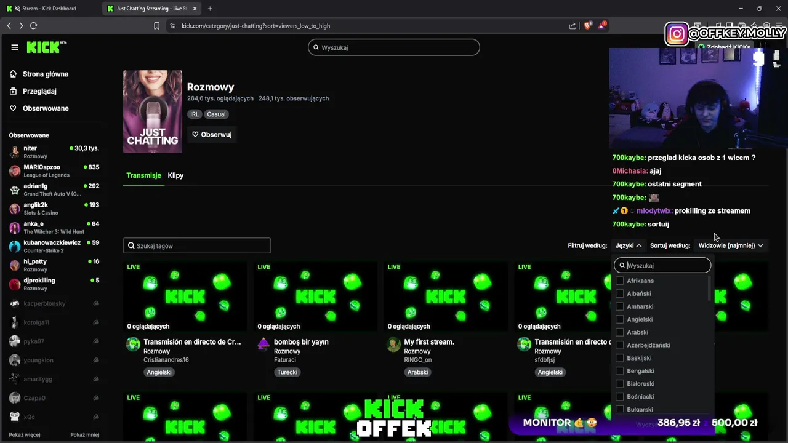The image size is (788, 443).
Task: Open My first stream. thumbnail
Action: (x=446, y=297)
